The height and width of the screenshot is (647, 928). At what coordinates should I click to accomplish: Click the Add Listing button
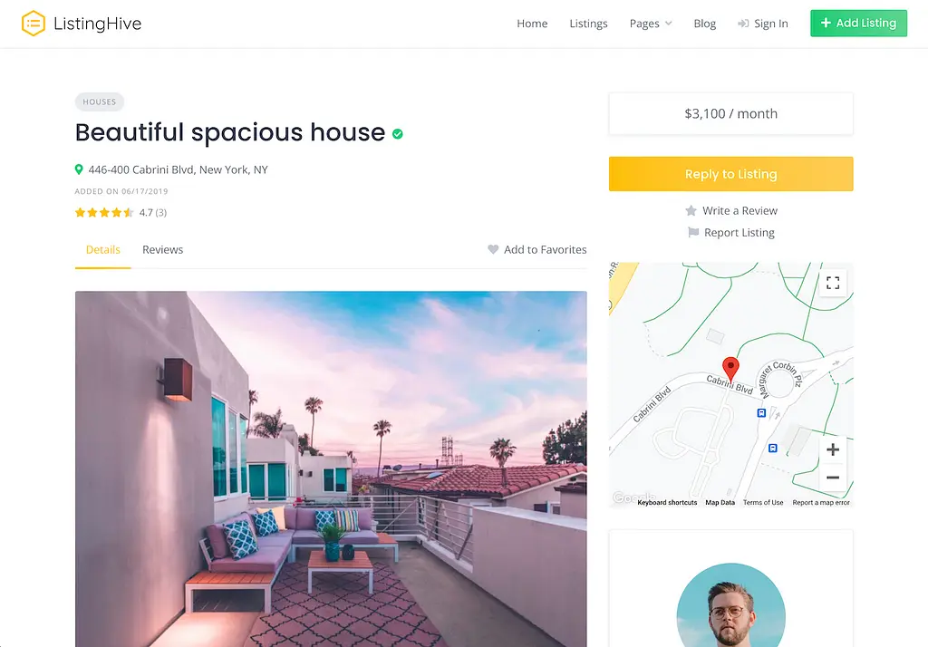coord(858,23)
